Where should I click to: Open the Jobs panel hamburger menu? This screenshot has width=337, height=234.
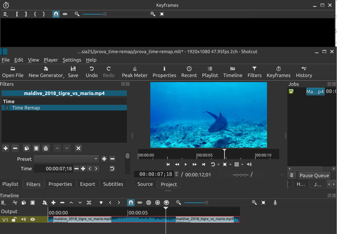click(292, 175)
